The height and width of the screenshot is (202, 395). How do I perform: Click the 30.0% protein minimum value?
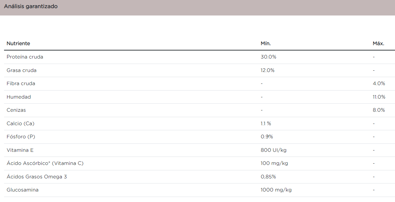point(268,57)
